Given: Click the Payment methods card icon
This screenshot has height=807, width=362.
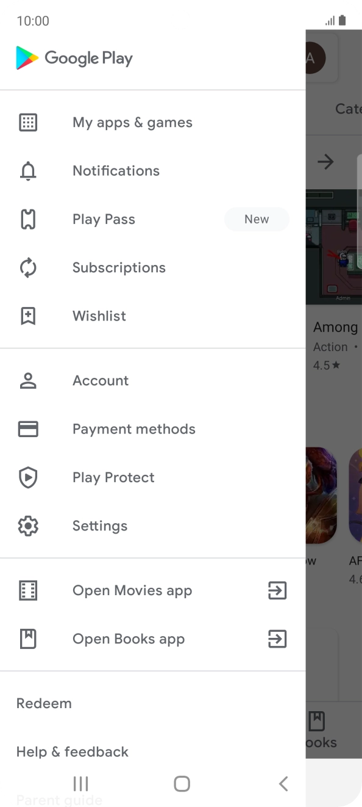Looking at the screenshot, I should 28,429.
